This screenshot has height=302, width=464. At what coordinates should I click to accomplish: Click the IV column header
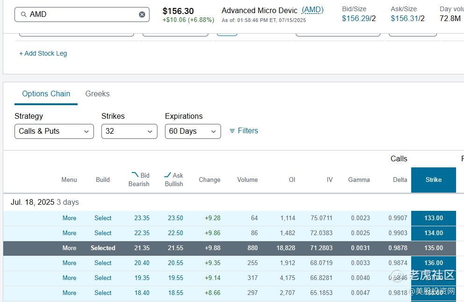(329, 180)
